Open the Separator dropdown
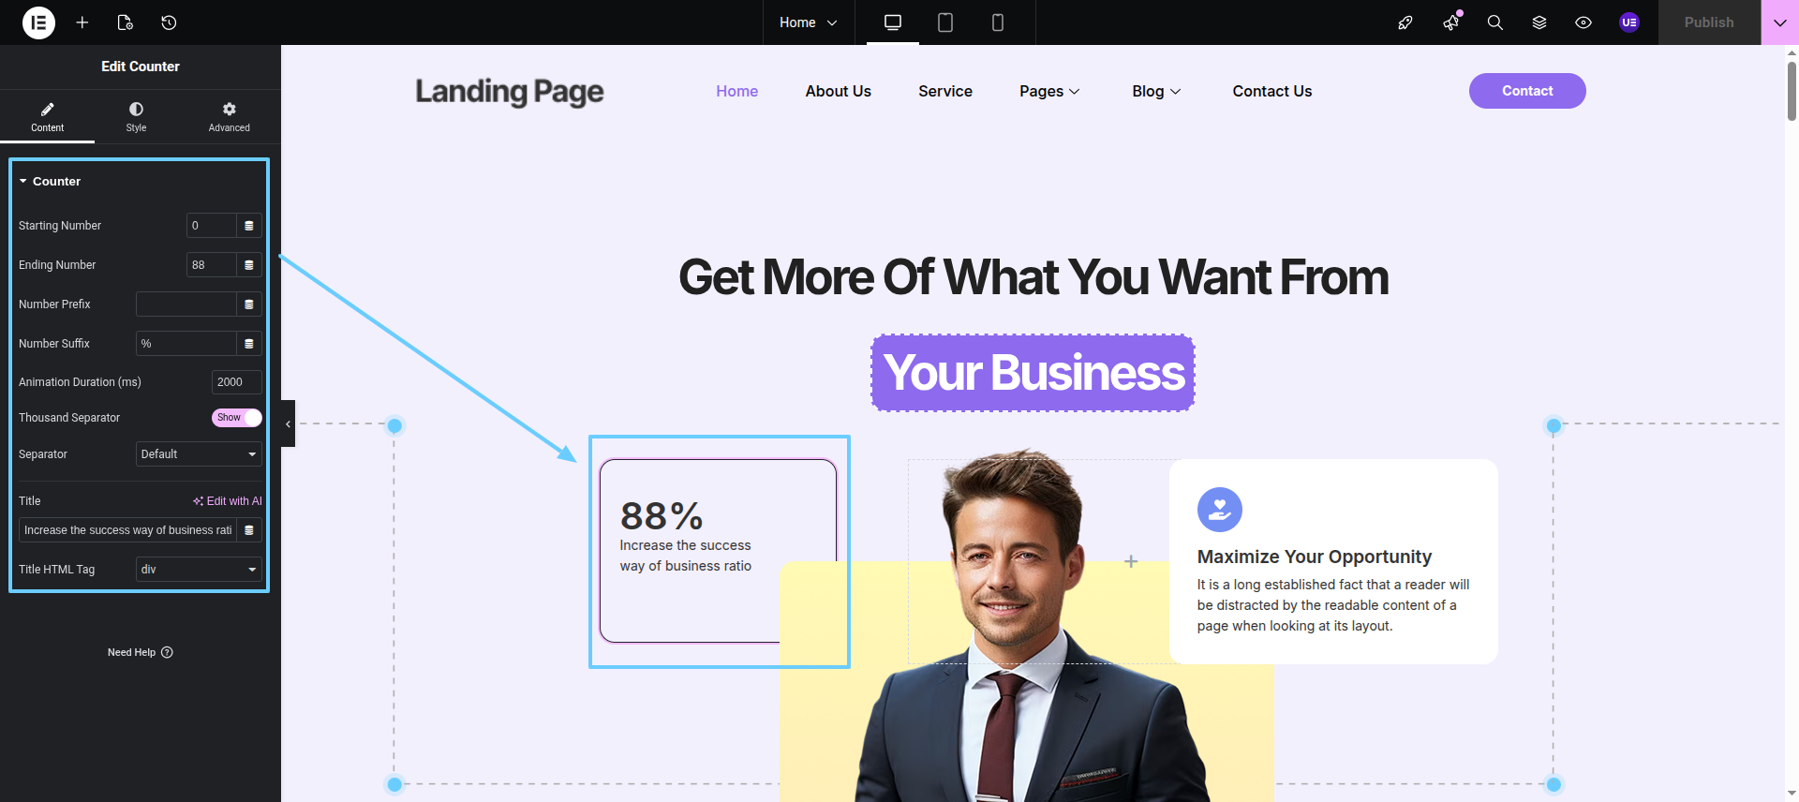 tap(199, 454)
